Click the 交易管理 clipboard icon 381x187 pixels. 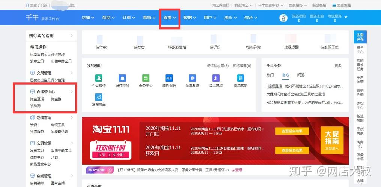coord(32,73)
